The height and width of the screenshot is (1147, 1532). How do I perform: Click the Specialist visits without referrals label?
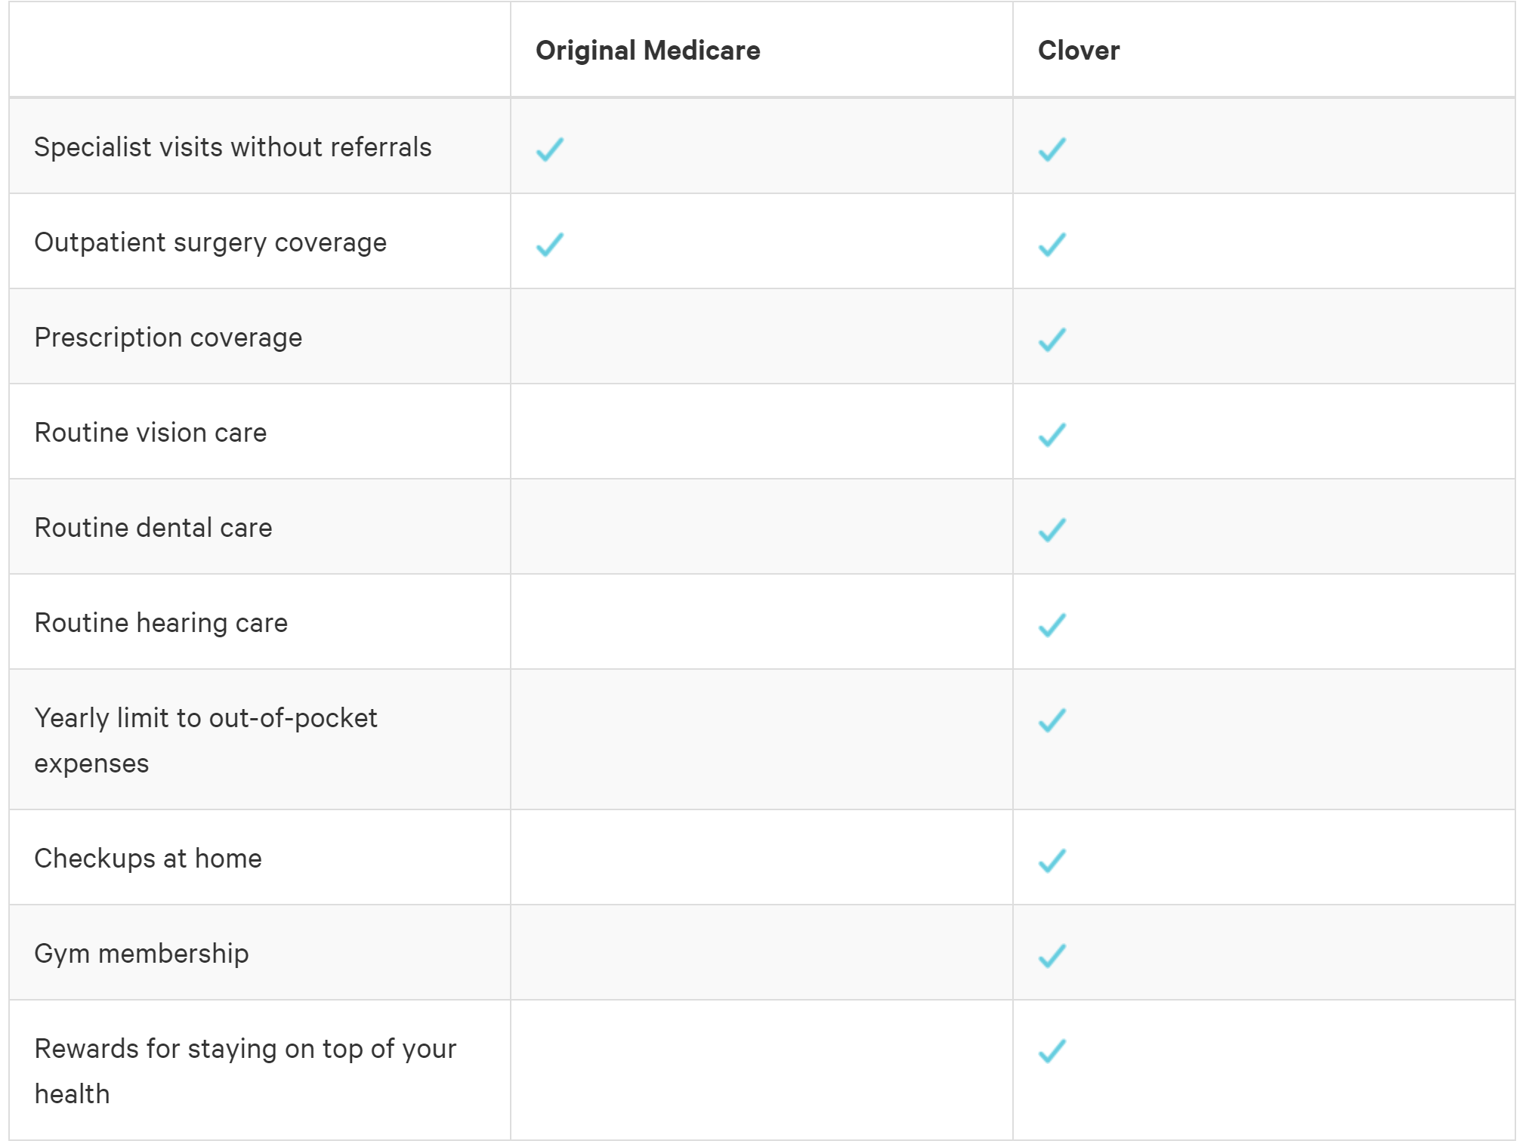pyautogui.click(x=233, y=146)
